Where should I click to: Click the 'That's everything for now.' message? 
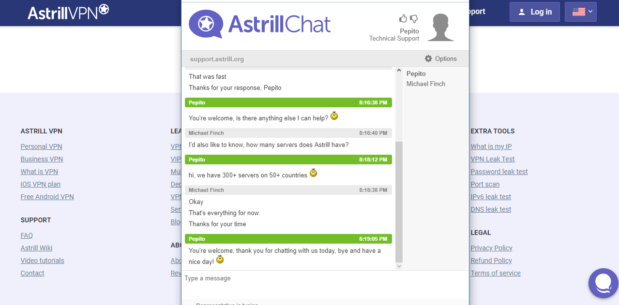(225, 213)
